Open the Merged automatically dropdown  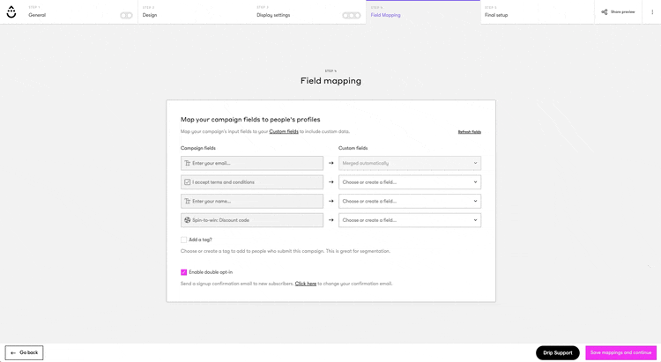click(410, 163)
